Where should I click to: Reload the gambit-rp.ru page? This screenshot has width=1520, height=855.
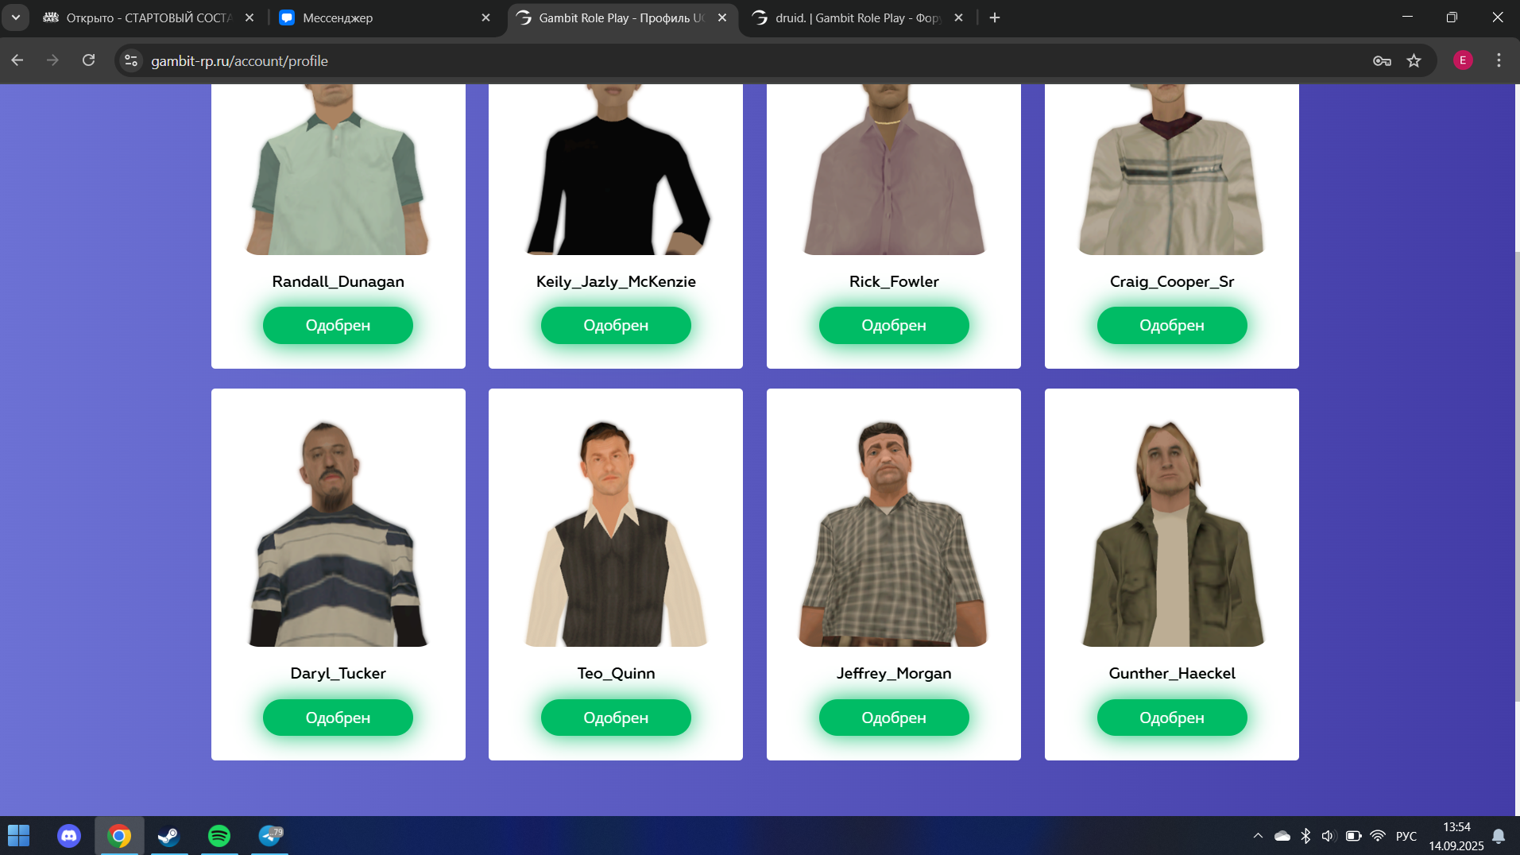click(x=88, y=60)
